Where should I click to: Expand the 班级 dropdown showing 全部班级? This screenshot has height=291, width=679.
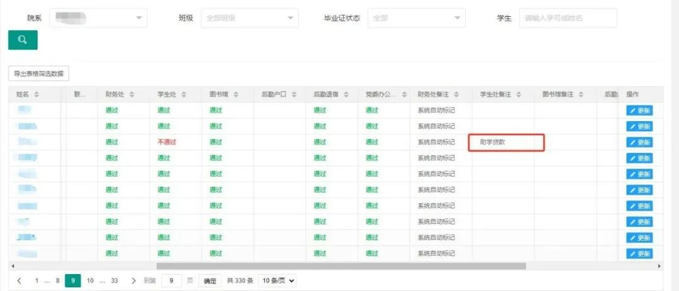(250, 18)
